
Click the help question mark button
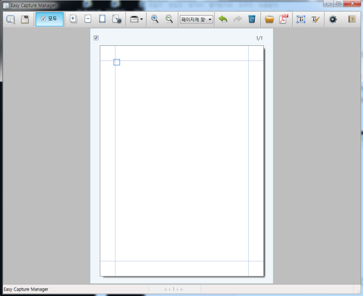pyautogui.click(x=352, y=19)
